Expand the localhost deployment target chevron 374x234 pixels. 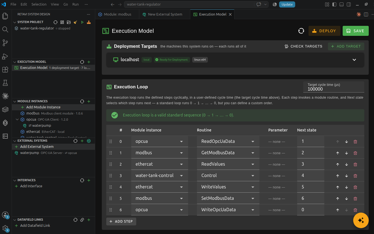click(354, 60)
